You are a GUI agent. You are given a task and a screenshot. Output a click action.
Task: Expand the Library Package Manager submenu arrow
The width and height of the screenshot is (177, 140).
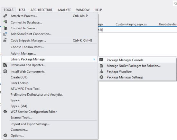point(94,59)
